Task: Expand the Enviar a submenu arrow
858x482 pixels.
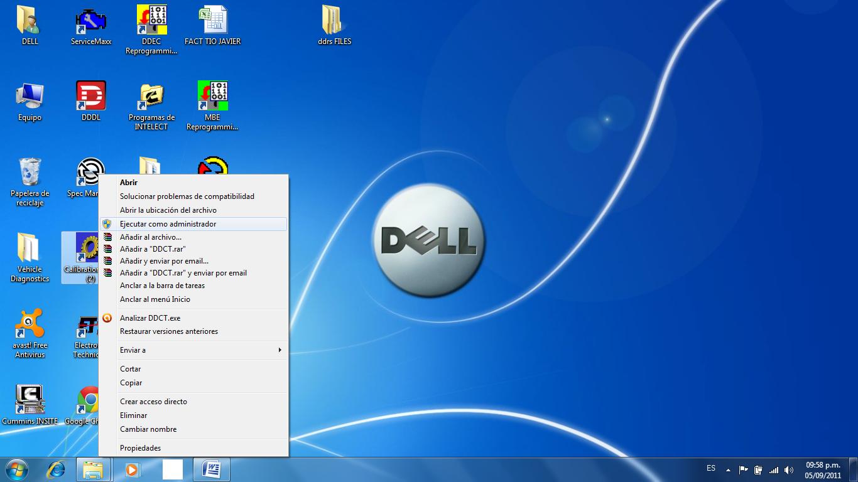Action: (x=280, y=350)
